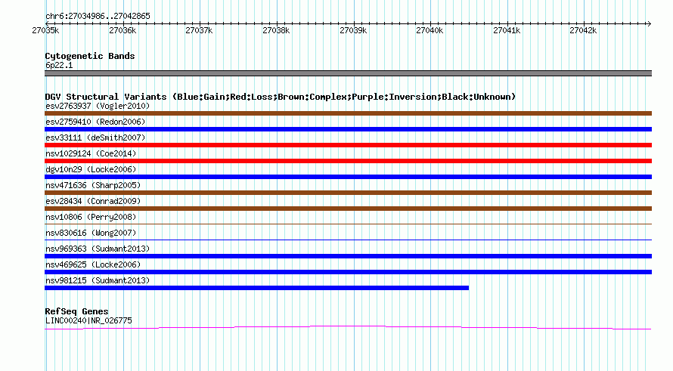Click the 6p22.1 band label
This screenshot has width=673, height=371.
pyautogui.click(x=59, y=65)
